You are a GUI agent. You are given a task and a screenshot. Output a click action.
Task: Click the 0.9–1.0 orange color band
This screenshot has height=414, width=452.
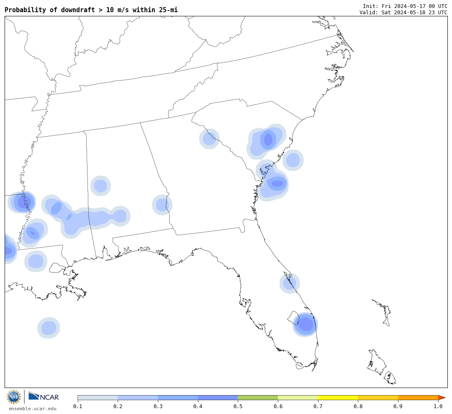(418, 398)
